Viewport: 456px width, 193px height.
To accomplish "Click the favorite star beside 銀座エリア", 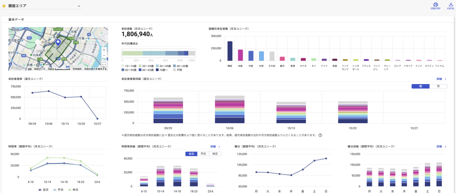I will (4, 6).
